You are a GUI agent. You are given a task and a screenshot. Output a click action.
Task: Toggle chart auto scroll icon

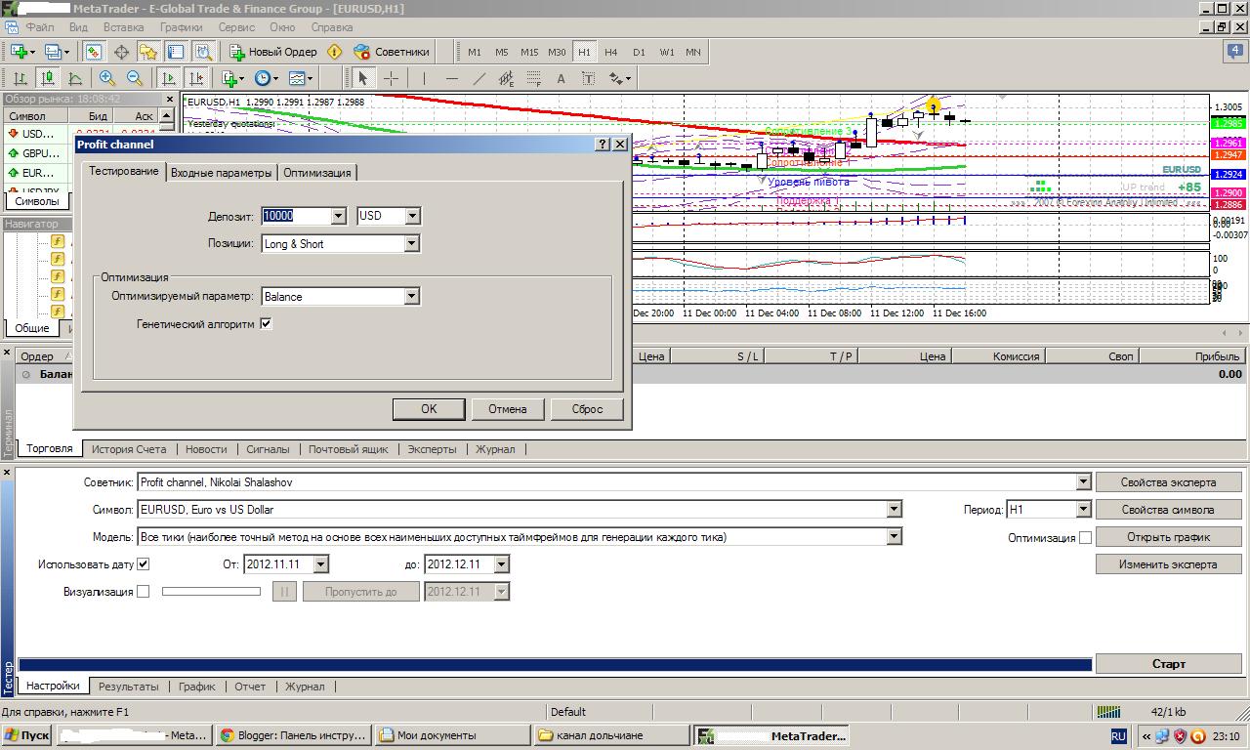[x=169, y=78]
